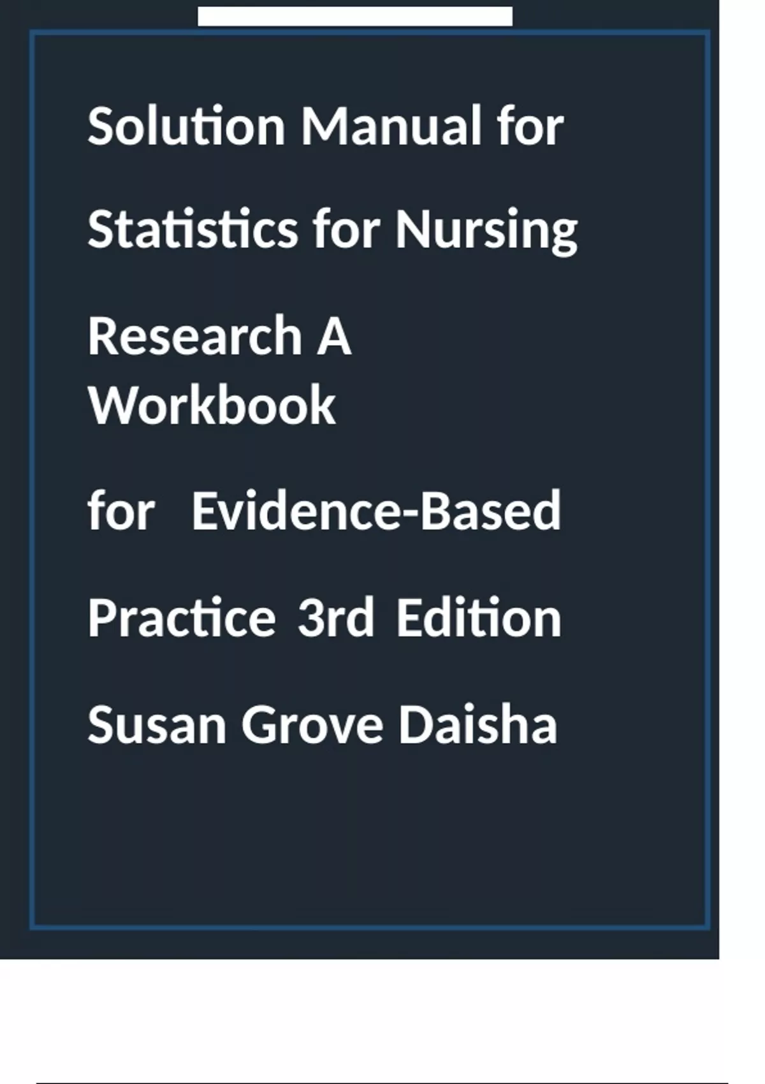Click the empty dark area below author name
The height and width of the screenshot is (1084, 765).
[x=370, y=842]
